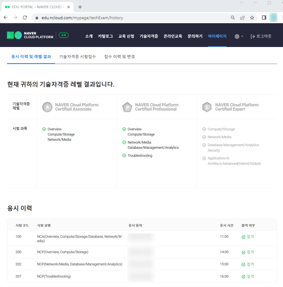Viewport: 283px width, 287px height.
Task: Open a new browser tab
Action: tap(80, 7)
